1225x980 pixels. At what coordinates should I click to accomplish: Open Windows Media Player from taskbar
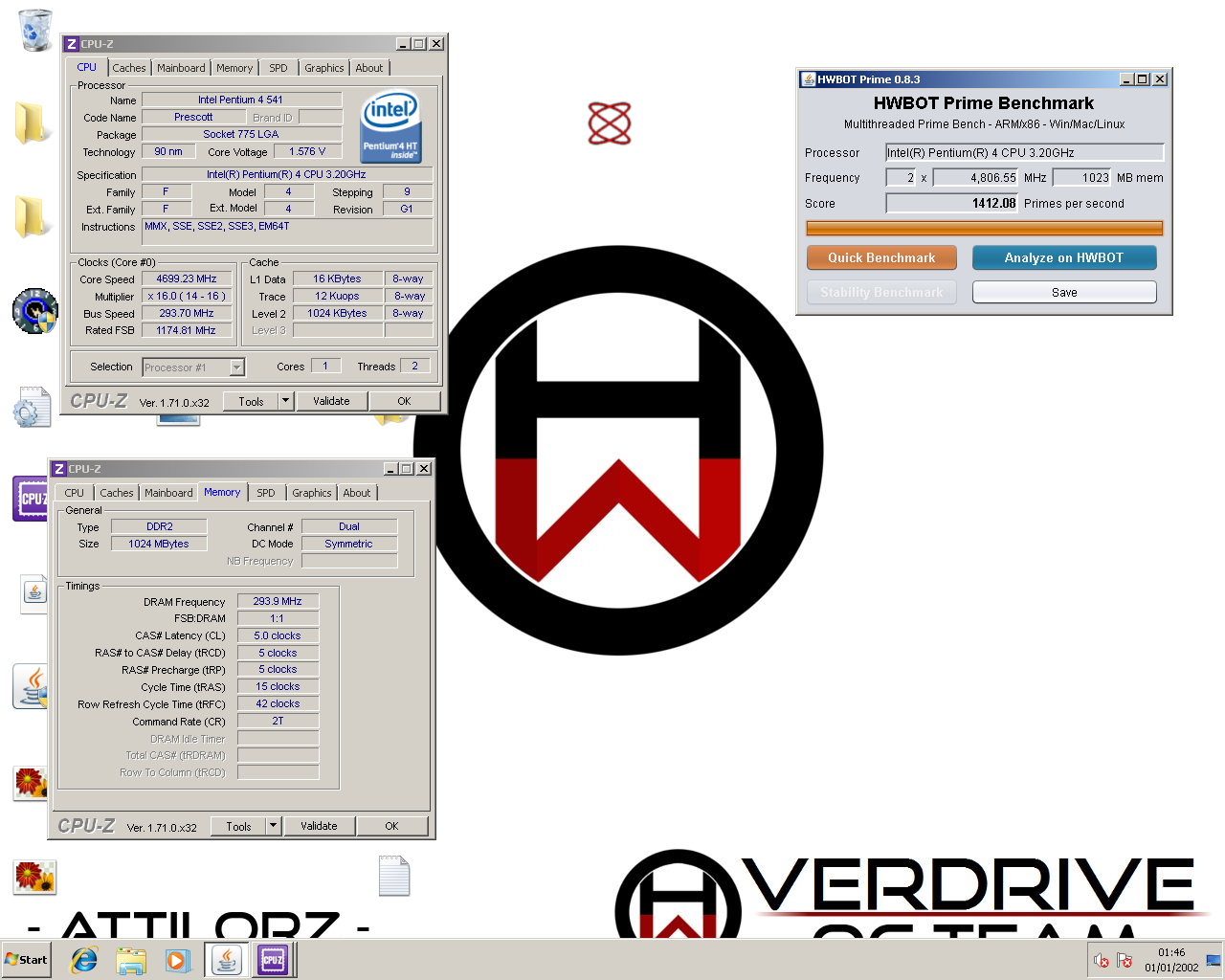point(177,960)
